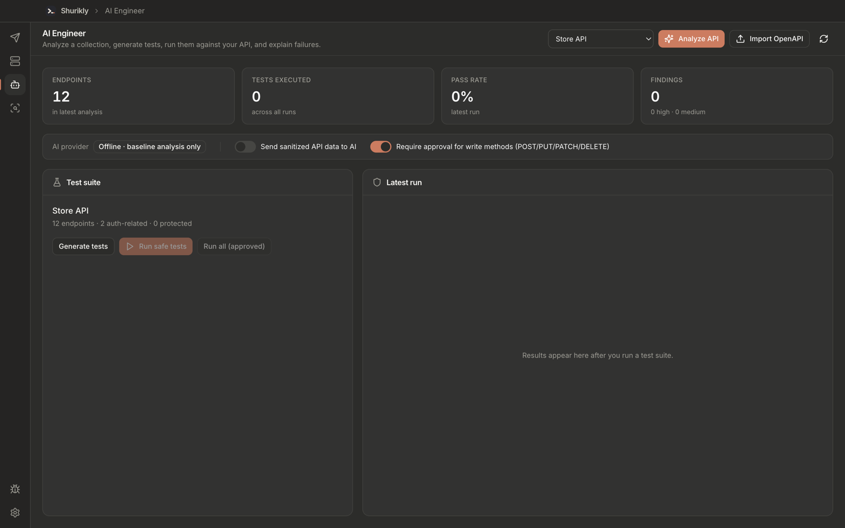Select AI Engineer in the breadcrumb
Viewport: 845px width, 528px height.
[125, 11]
